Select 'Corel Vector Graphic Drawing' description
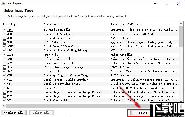 click(65, 80)
